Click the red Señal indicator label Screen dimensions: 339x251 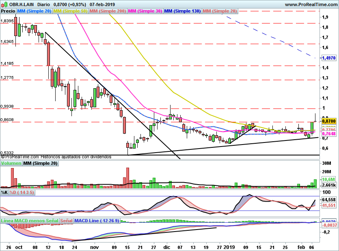(67, 221)
